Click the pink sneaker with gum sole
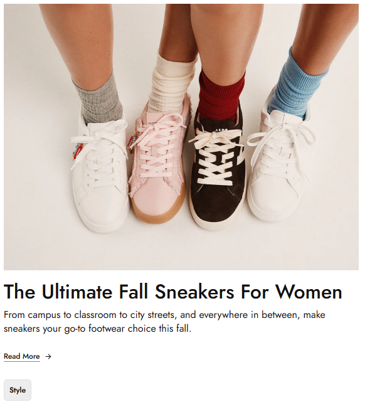 click(x=159, y=158)
